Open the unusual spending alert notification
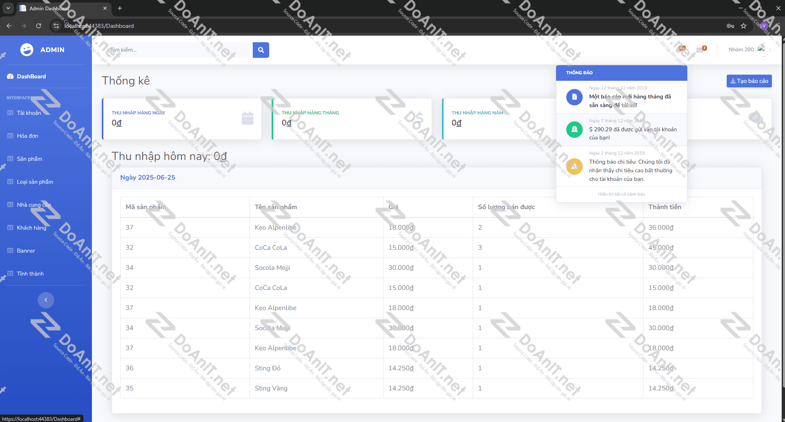The width and height of the screenshot is (785, 422). 621,167
